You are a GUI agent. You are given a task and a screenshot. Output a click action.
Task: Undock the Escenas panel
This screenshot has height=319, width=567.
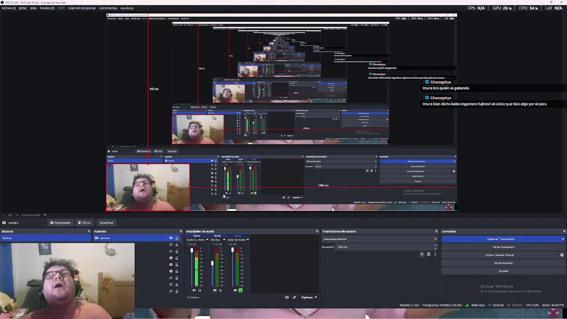coord(89,231)
